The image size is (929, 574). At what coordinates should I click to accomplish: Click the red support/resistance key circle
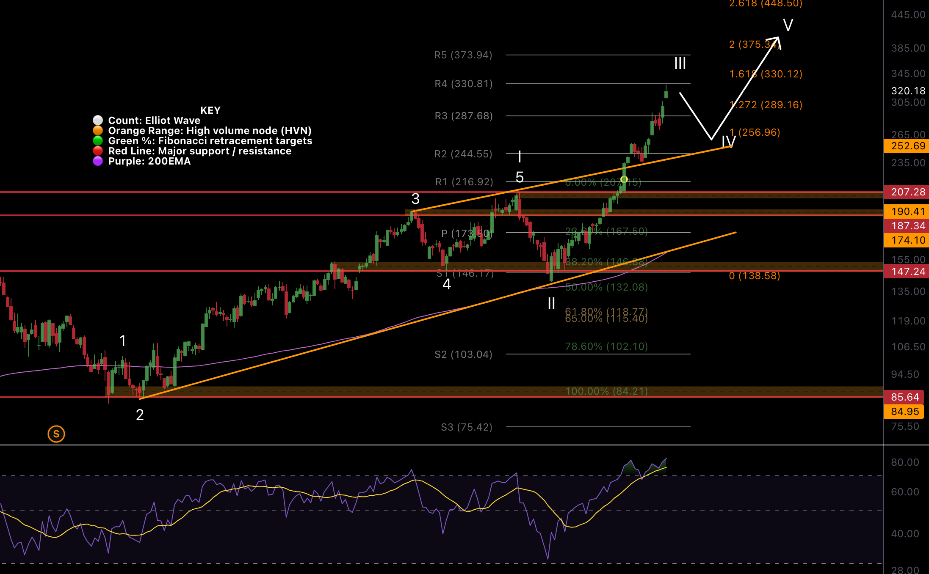pyautogui.click(x=98, y=151)
